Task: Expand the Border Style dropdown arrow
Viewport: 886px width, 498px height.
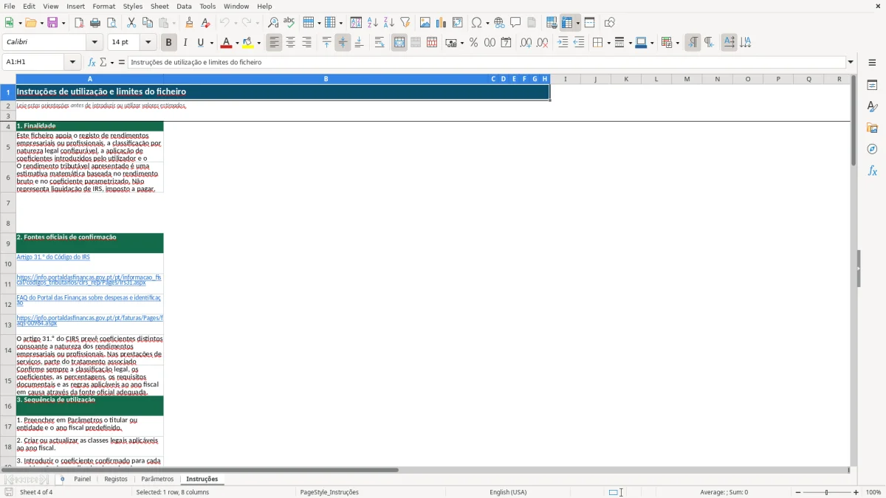Action: tap(629, 43)
